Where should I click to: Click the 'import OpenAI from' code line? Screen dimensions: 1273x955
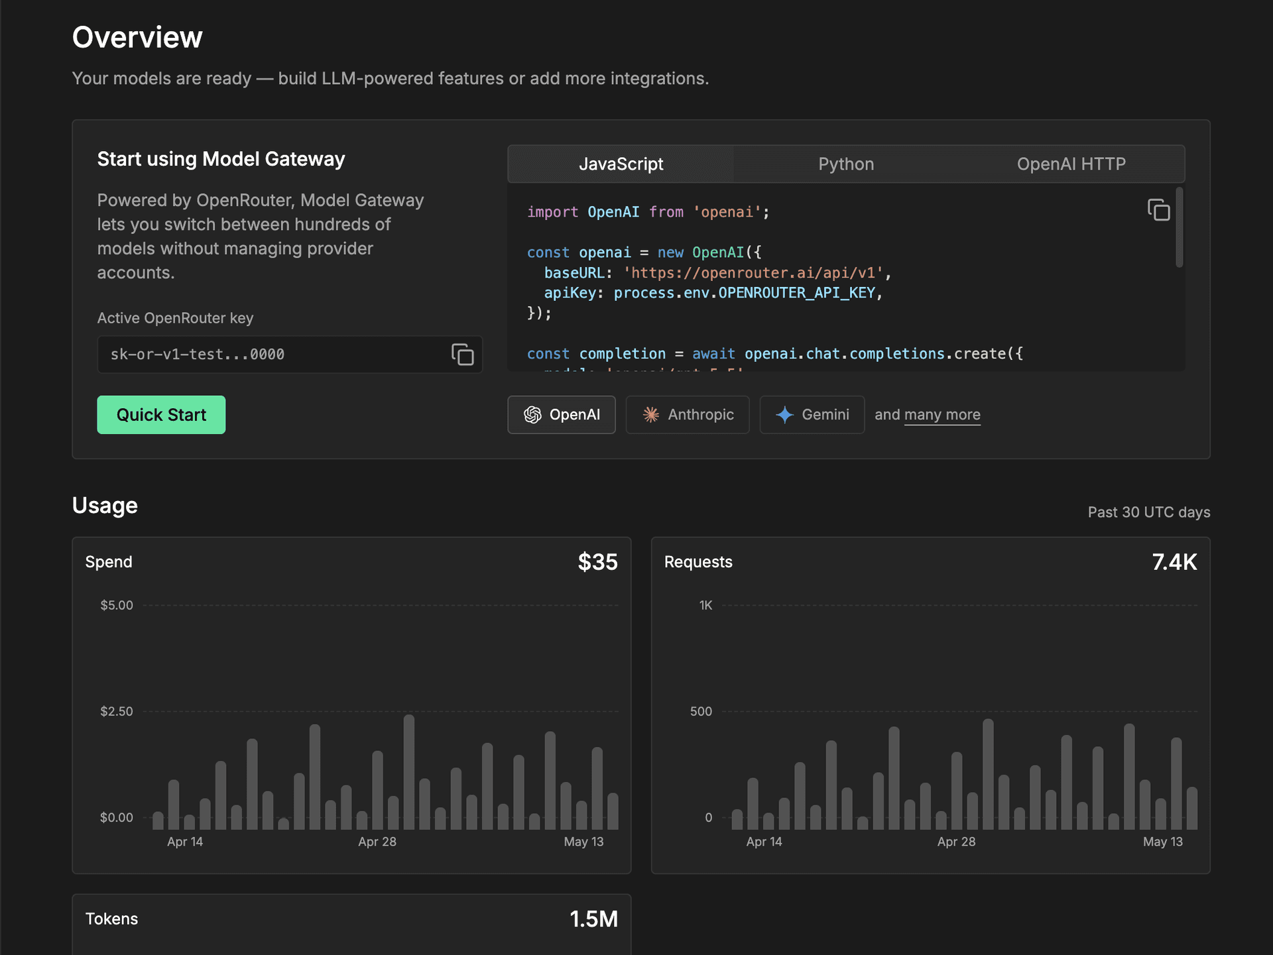[x=648, y=212]
